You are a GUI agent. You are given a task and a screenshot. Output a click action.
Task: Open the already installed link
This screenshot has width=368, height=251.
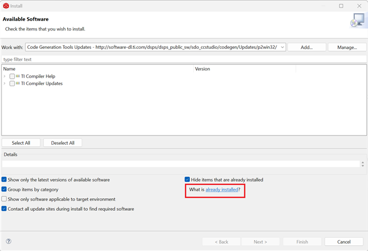222,190
